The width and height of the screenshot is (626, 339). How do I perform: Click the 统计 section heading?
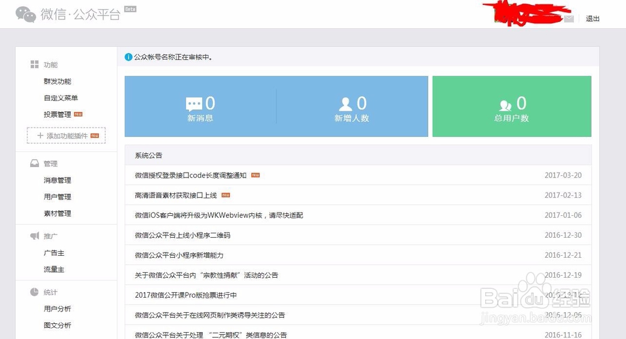[51, 292]
